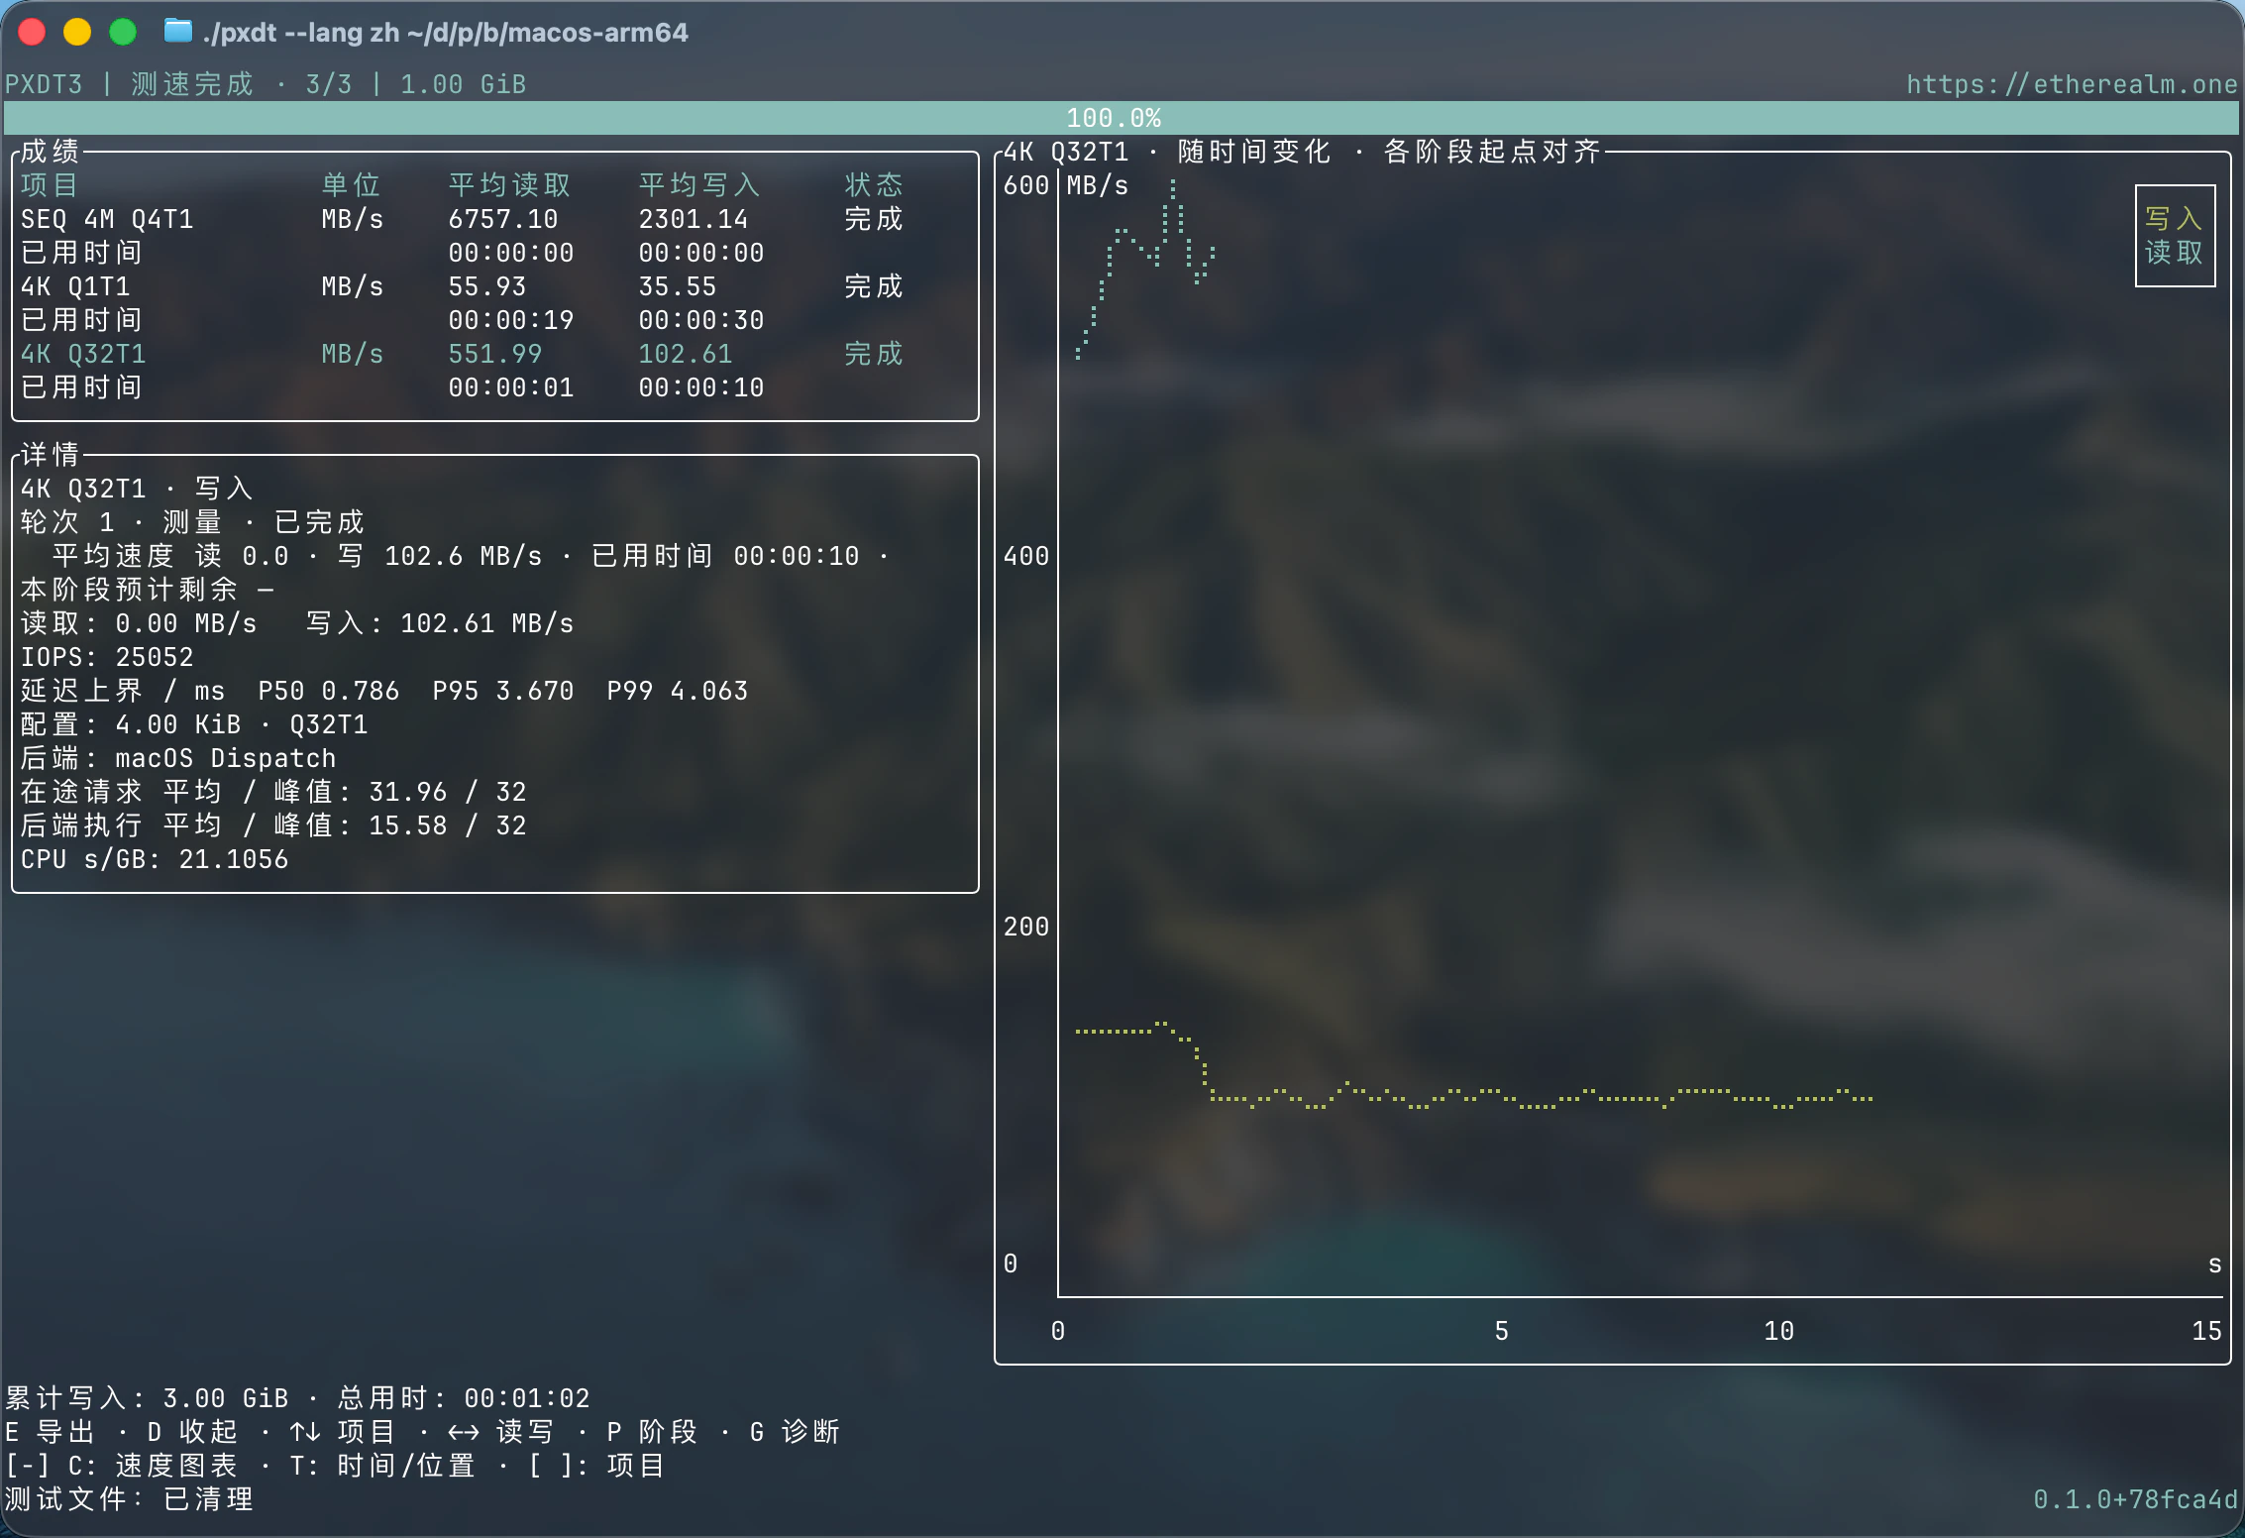Click the IOPS: 25052 line
Viewport: 2245px width, 1538px height.
pyautogui.click(x=107, y=657)
